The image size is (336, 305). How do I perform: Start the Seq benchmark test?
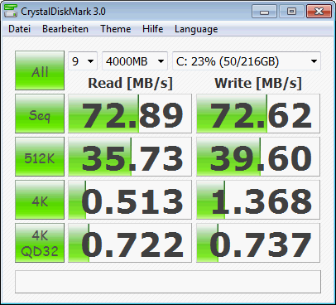[x=40, y=114]
